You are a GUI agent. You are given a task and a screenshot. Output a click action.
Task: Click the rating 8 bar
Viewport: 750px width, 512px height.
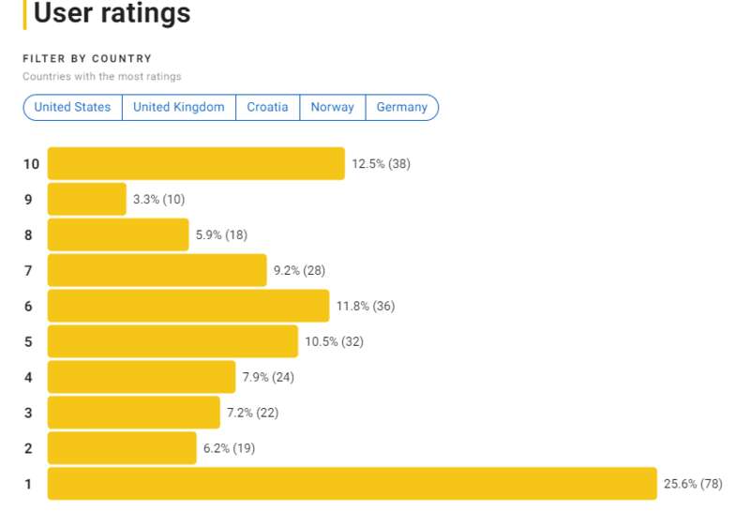pos(118,234)
